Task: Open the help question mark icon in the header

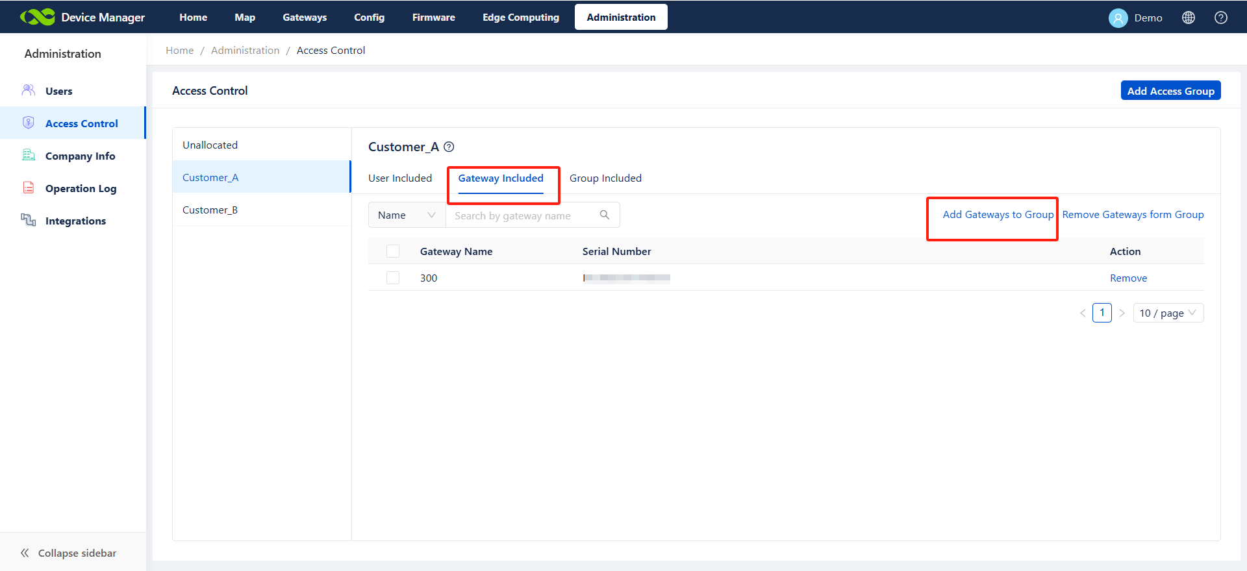Action: pos(1220,18)
